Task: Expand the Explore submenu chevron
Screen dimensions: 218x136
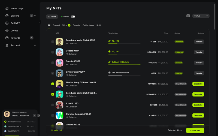Action: point(35,16)
